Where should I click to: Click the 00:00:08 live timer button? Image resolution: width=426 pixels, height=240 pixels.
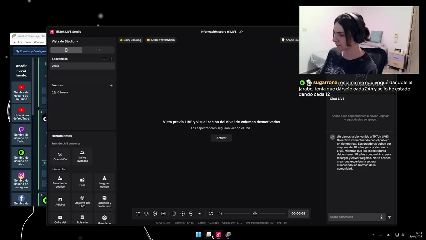point(298,214)
